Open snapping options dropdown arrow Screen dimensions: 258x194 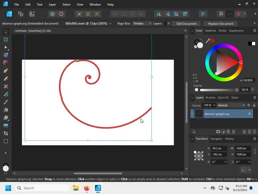[245, 14]
